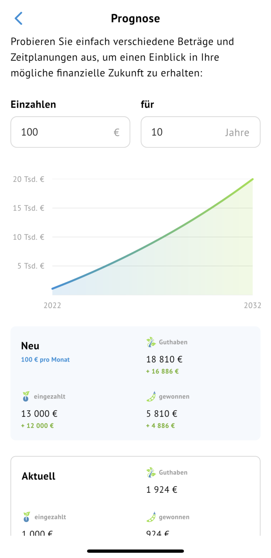Click the 13 000 € eingezahlt value

tap(39, 414)
